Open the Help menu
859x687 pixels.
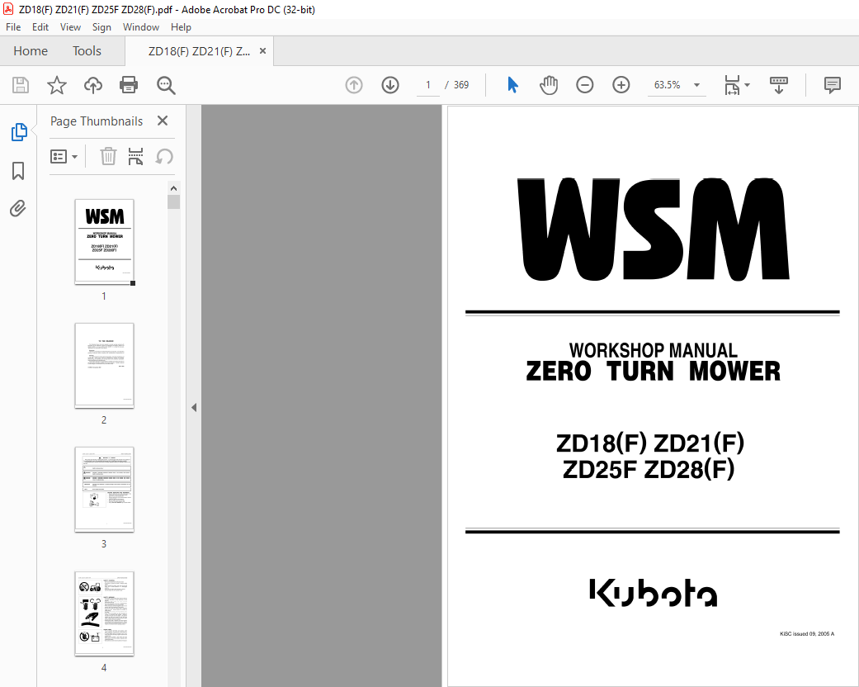tap(181, 27)
